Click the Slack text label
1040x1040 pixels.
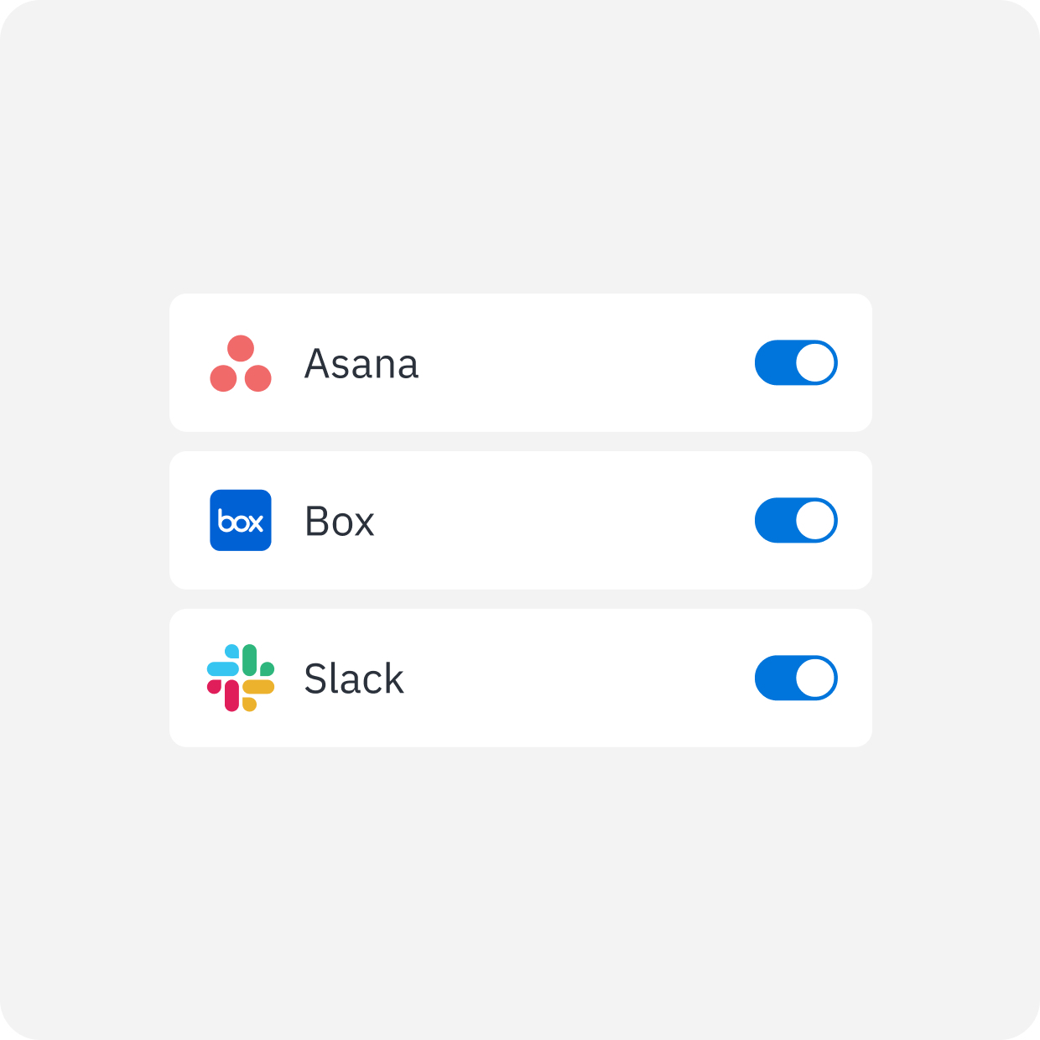click(353, 678)
